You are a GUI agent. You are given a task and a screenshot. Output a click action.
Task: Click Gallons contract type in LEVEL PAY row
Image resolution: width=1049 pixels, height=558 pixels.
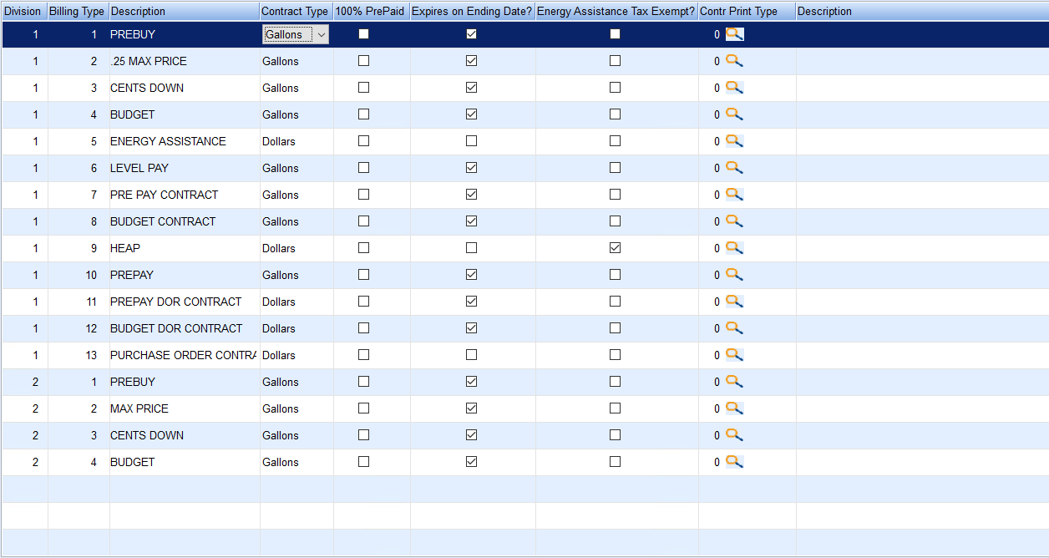296,168
